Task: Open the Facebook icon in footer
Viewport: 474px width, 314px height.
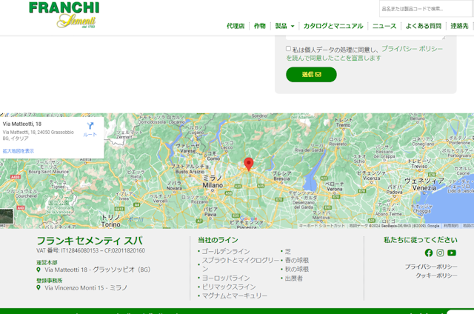Action: pyautogui.click(x=428, y=253)
